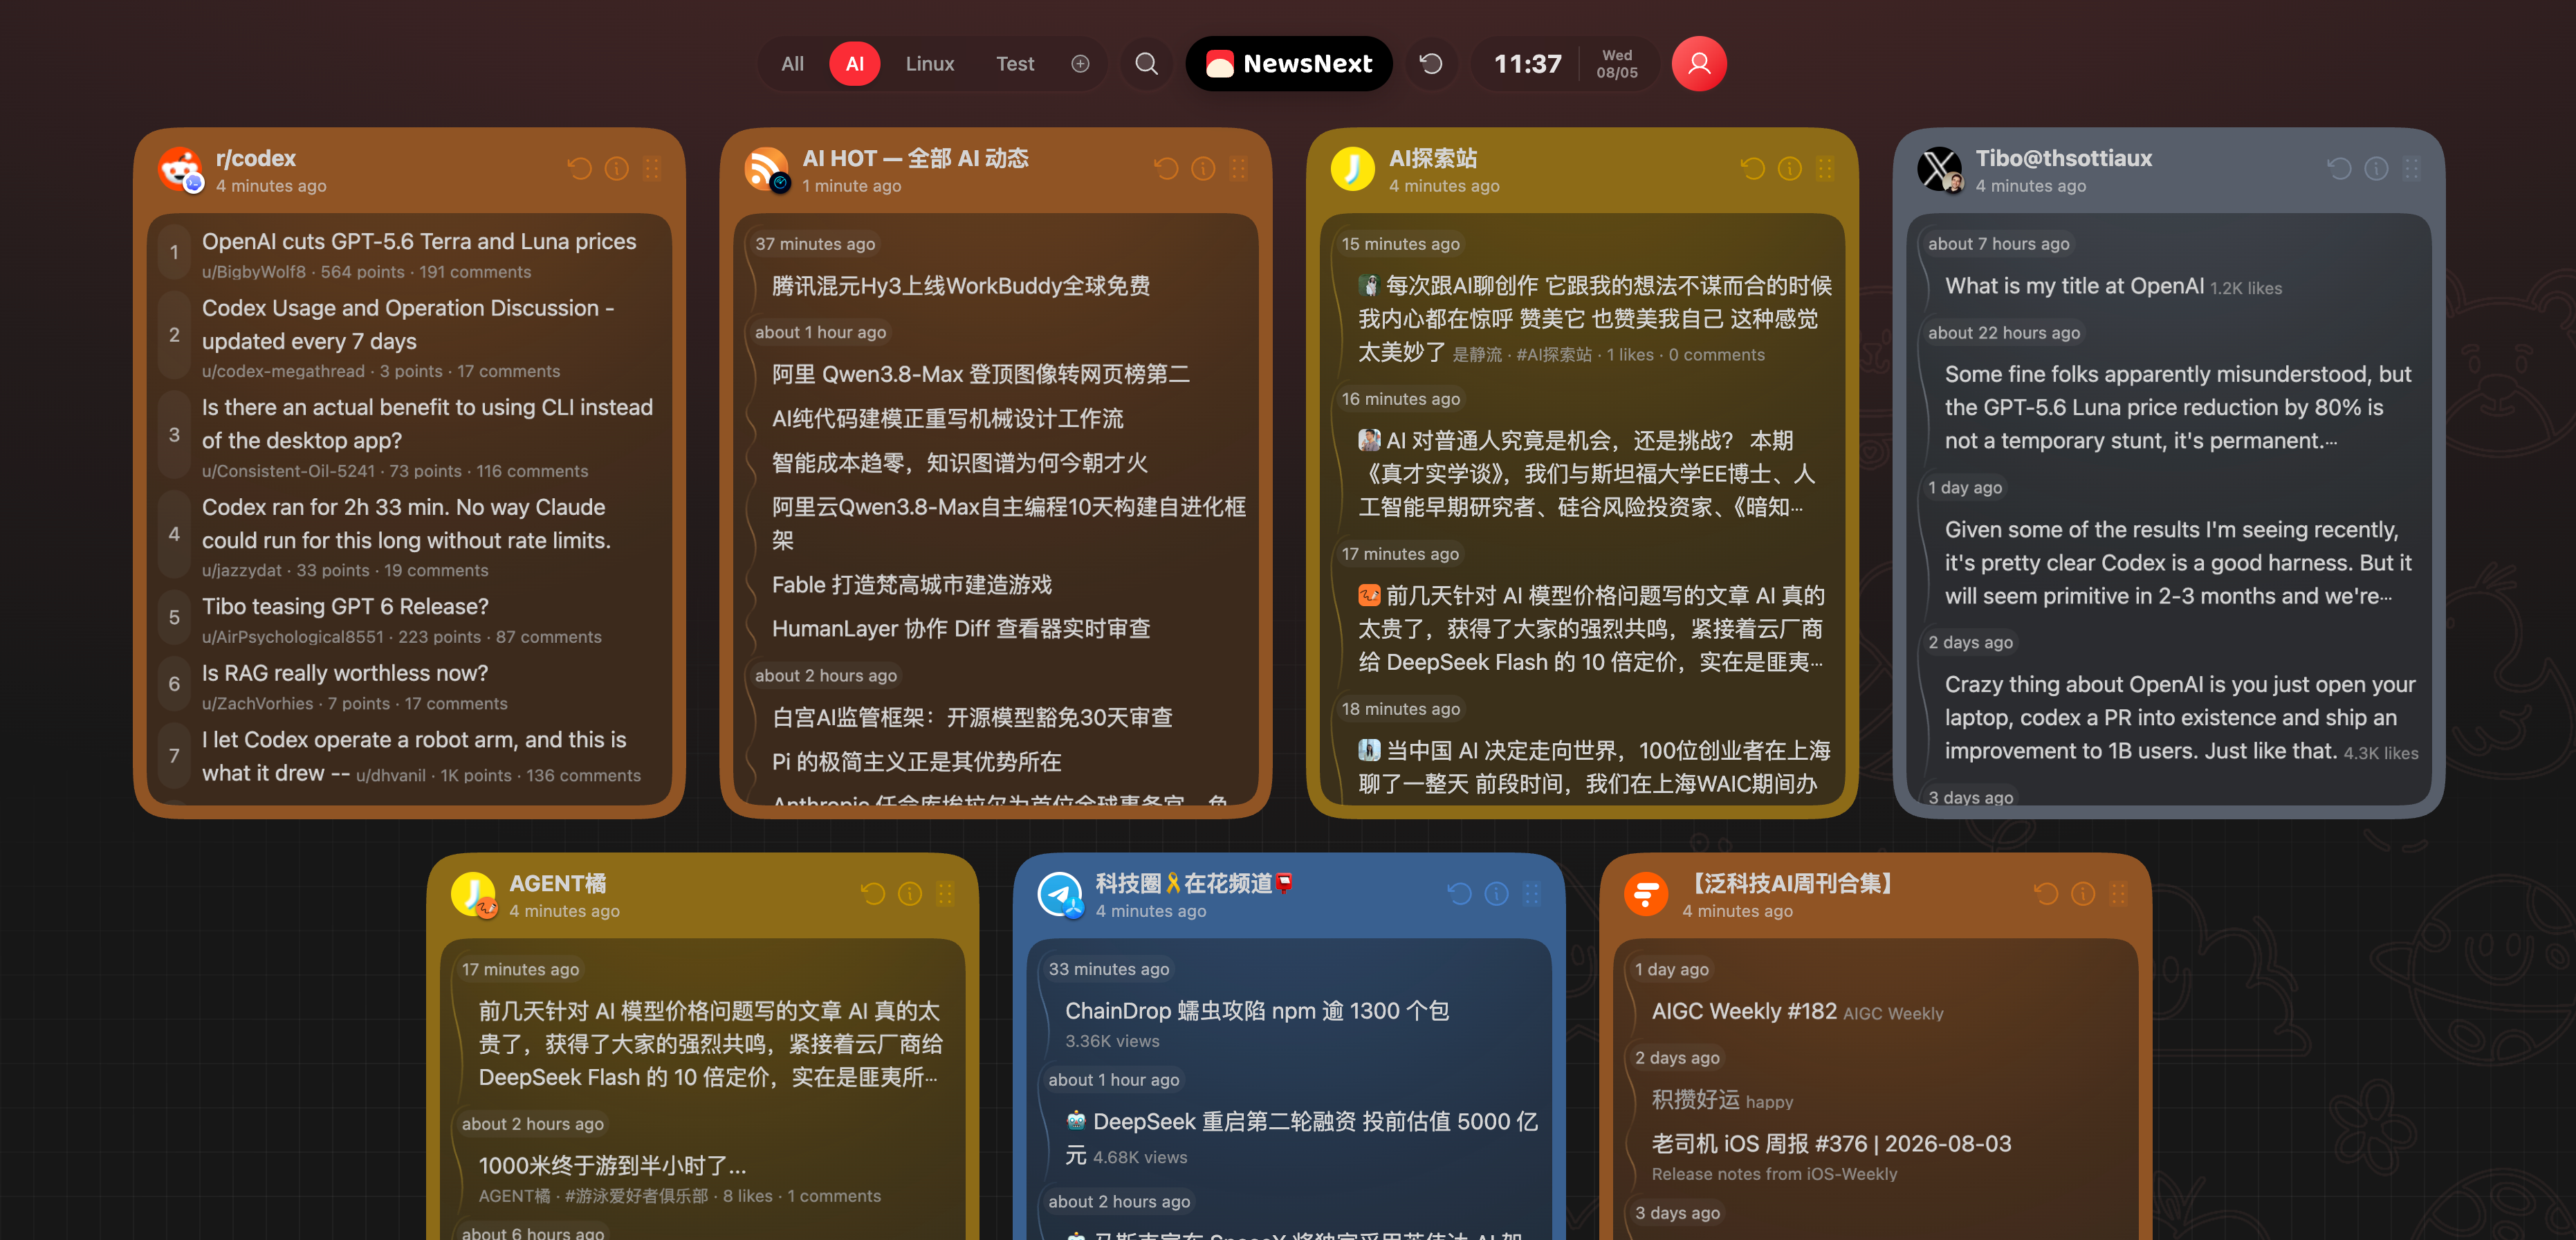The width and height of the screenshot is (2576, 1240).
Task: Open info for AI HOT card
Action: (x=1203, y=169)
